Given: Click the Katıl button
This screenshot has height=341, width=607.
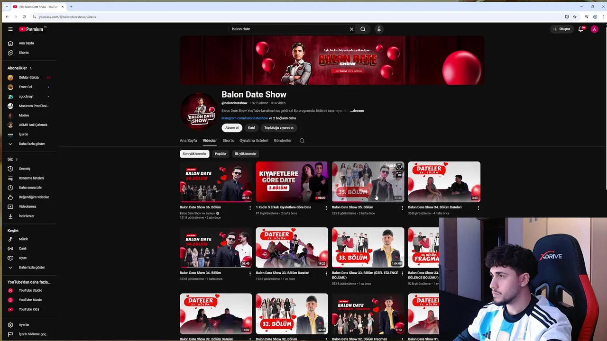Looking at the screenshot, I should click(251, 128).
